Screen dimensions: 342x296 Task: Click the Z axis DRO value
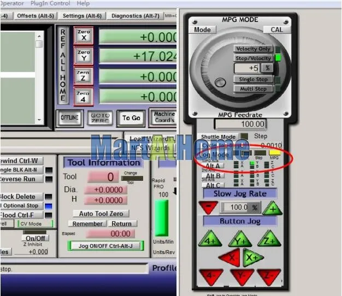[138, 76]
